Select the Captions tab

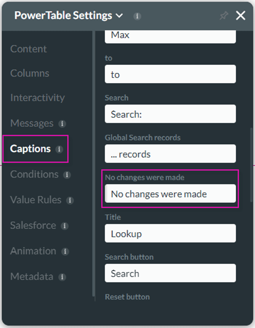(30, 149)
